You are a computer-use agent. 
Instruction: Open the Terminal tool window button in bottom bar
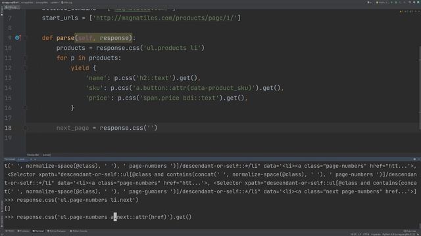pos(38,231)
